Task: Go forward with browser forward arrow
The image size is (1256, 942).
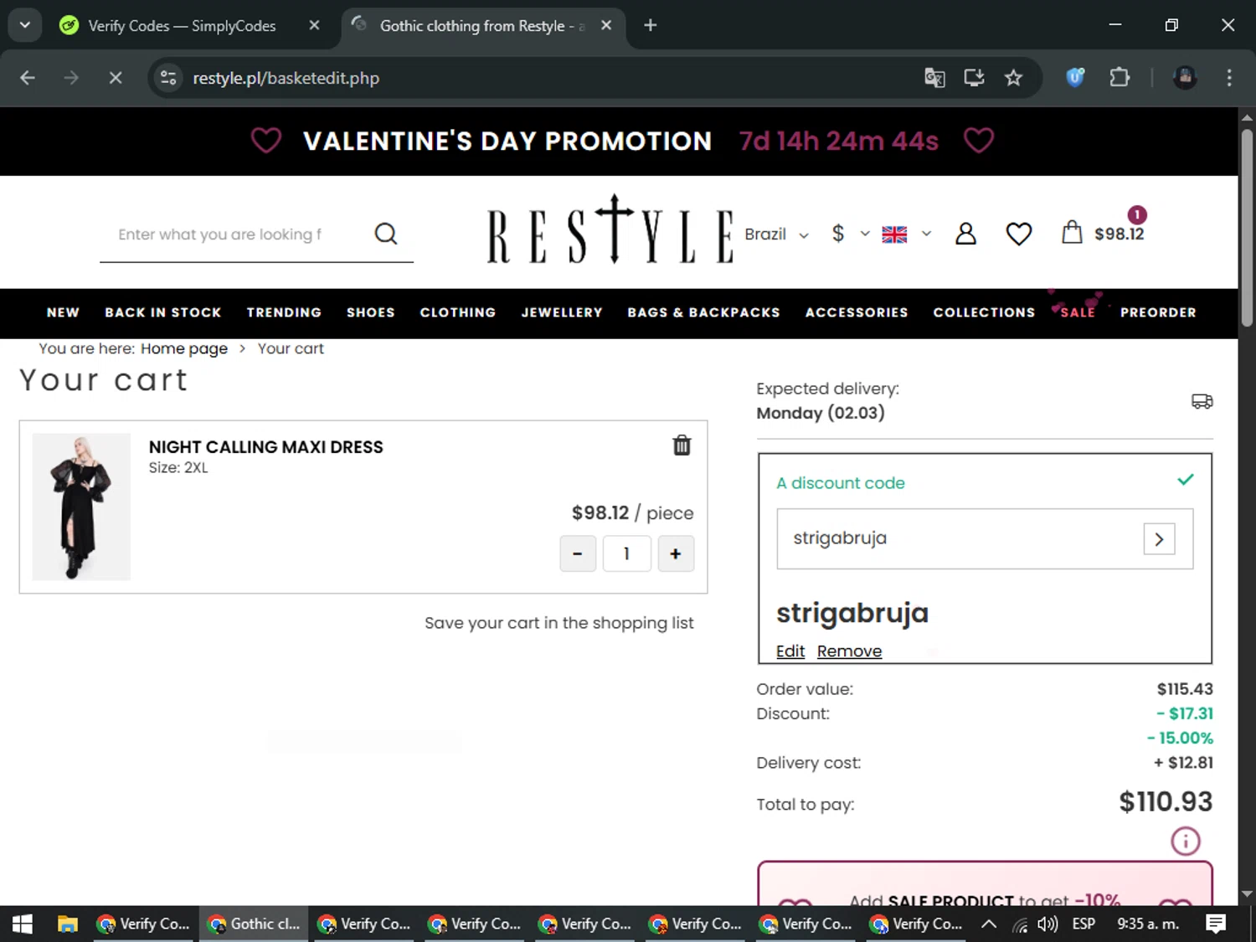Action: [x=71, y=78]
